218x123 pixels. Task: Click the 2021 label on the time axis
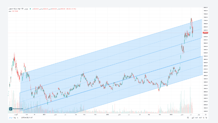(44, 115)
